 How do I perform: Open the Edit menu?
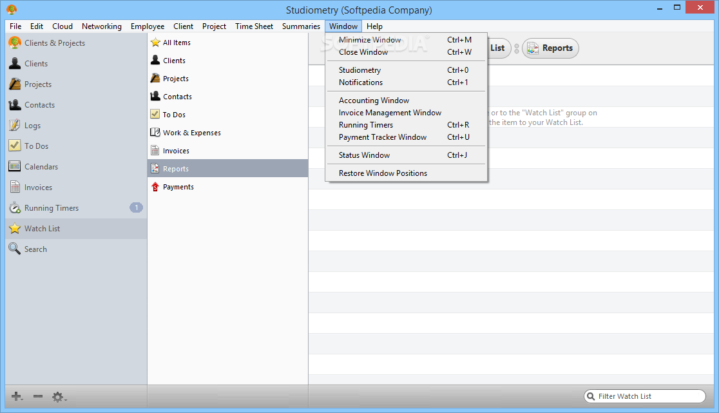tap(37, 26)
